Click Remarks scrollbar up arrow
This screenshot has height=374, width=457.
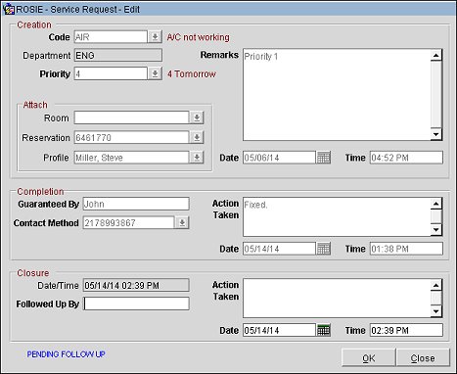[x=436, y=55]
